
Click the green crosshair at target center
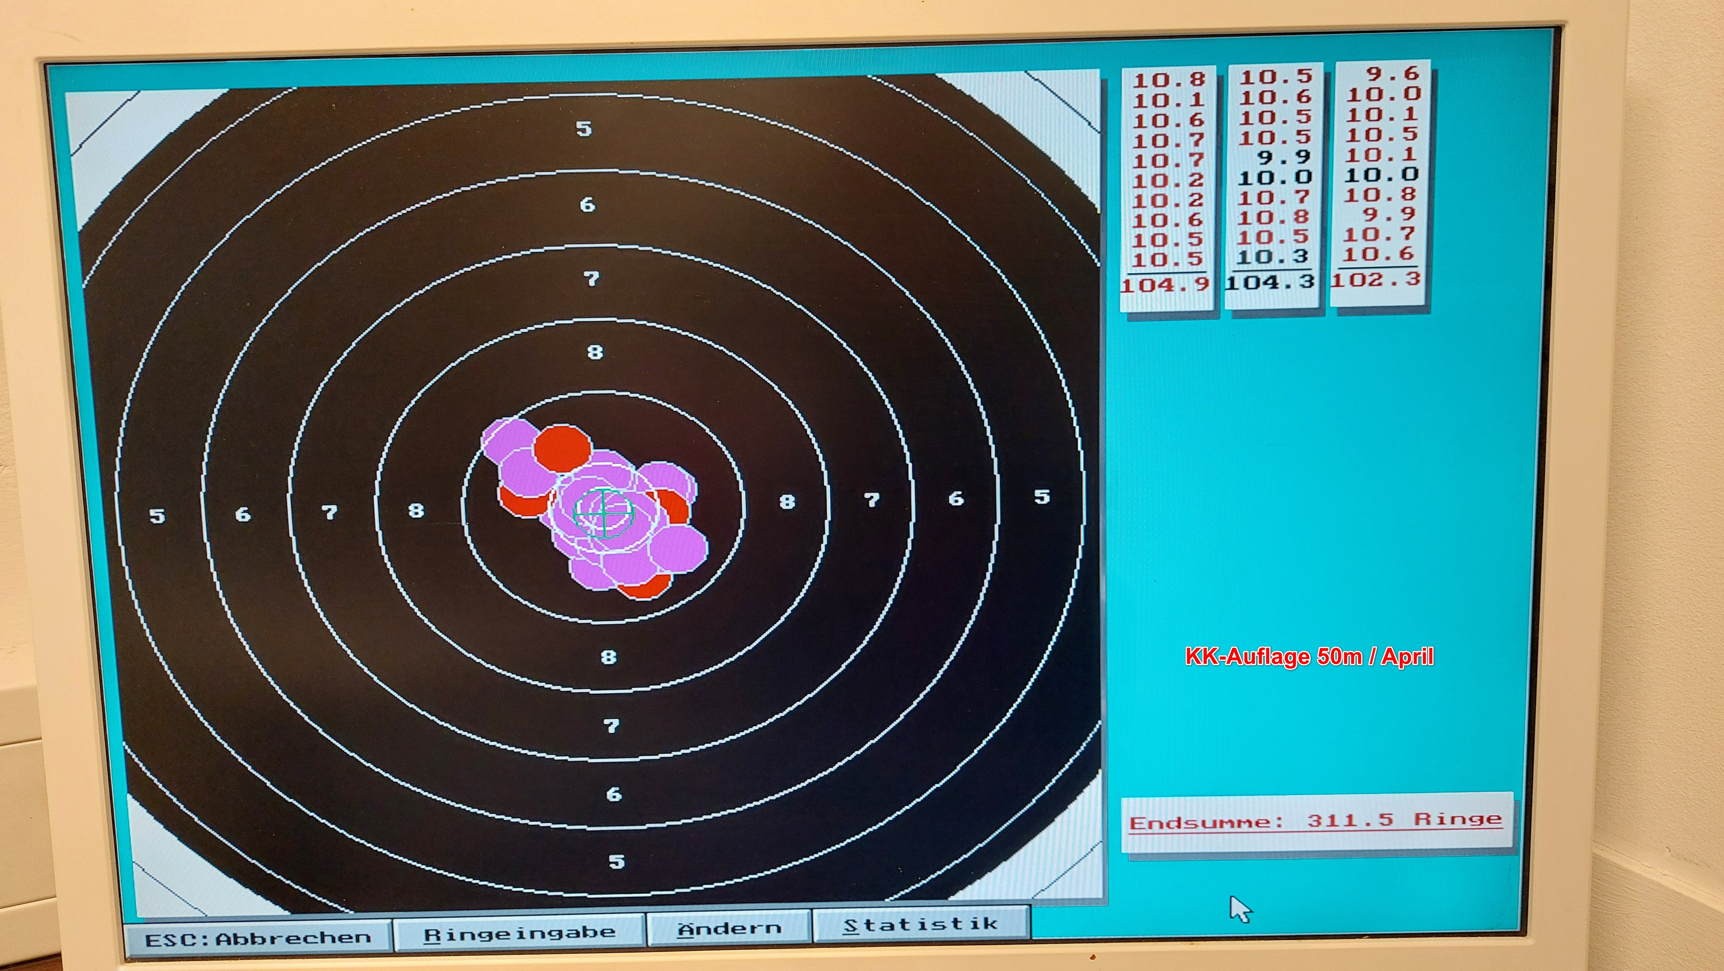[604, 513]
